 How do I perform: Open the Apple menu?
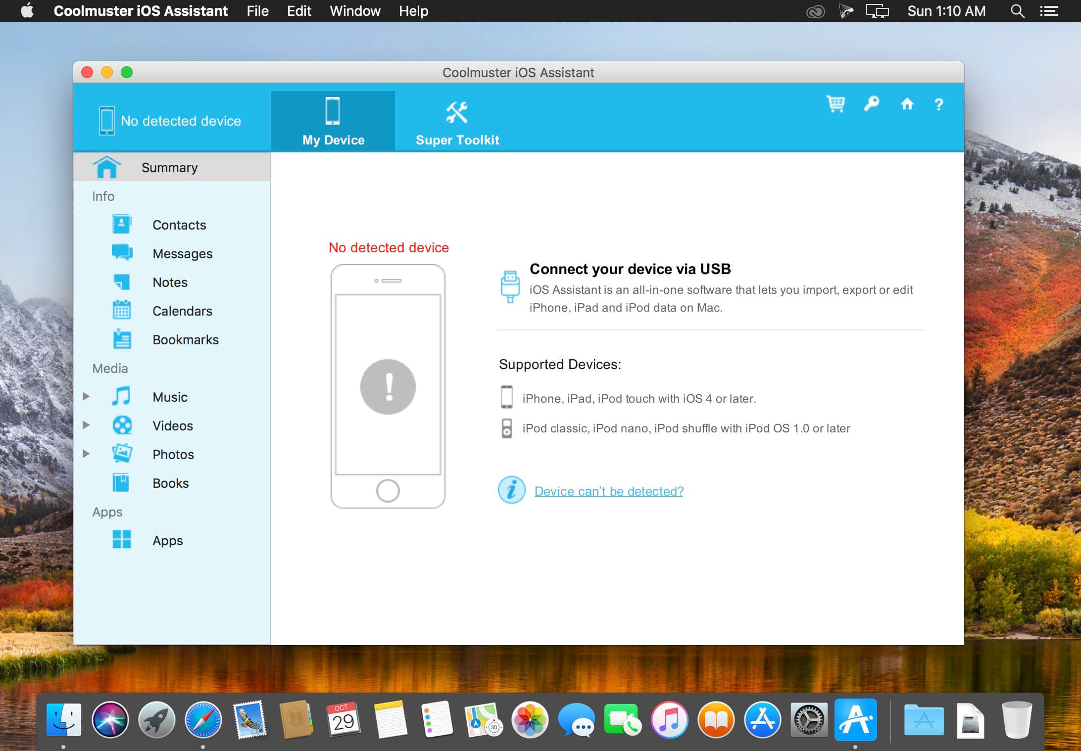coord(27,10)
